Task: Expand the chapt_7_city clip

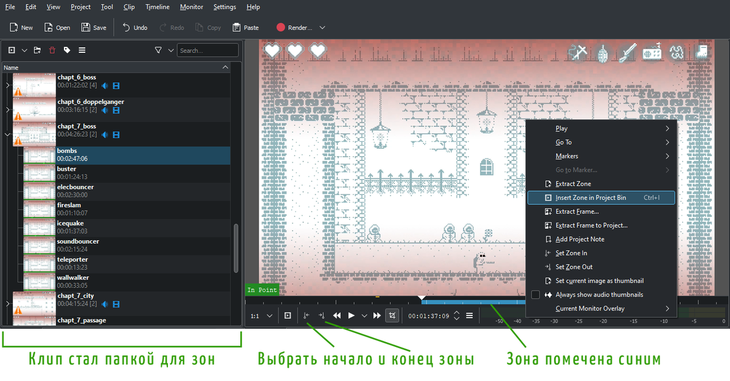Action: pyautogui.click(x=7, y=303)
